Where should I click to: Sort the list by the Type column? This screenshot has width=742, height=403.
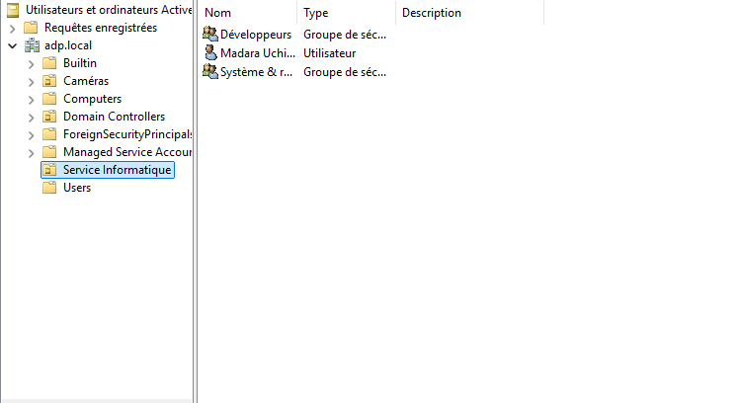[x=347, y=13]
